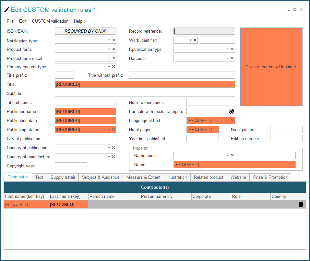Clear the Publishing status selection
The image size is (310, 261).
click(114, 130)
